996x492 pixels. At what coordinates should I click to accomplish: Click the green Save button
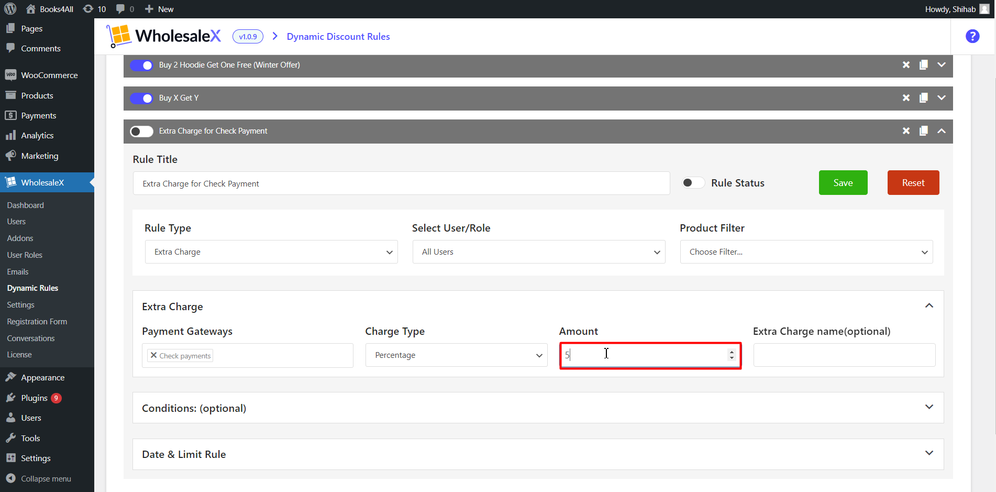[843, 183]
